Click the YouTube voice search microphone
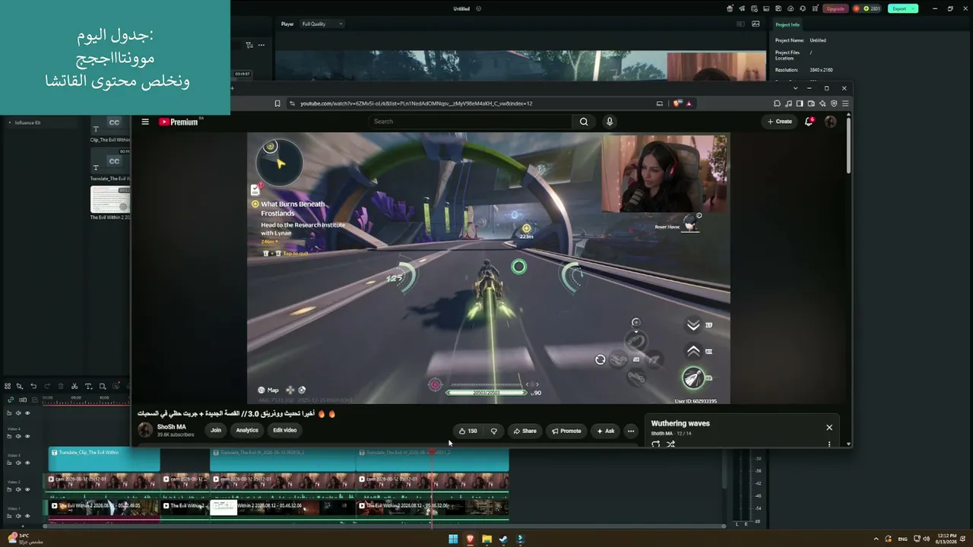 609,122
